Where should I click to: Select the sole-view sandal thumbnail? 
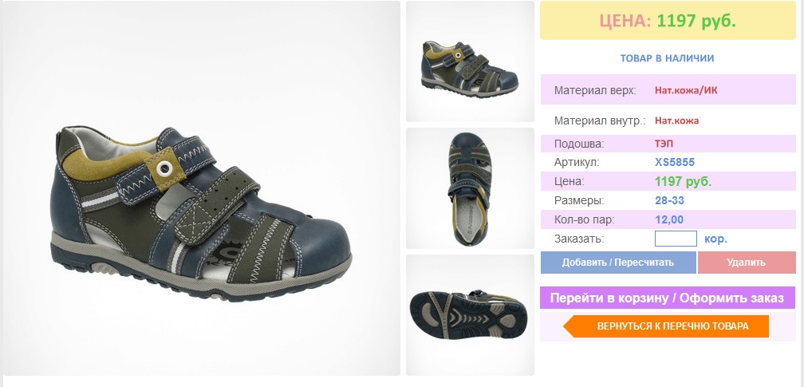[471, 315]
